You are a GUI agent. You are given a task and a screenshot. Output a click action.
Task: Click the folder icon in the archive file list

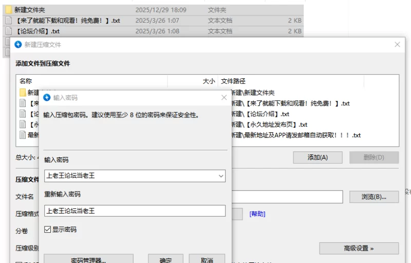pyautogui.click(x=23, y=93)
